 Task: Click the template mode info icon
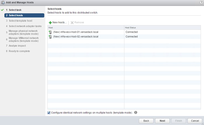[x=136, y=112]
